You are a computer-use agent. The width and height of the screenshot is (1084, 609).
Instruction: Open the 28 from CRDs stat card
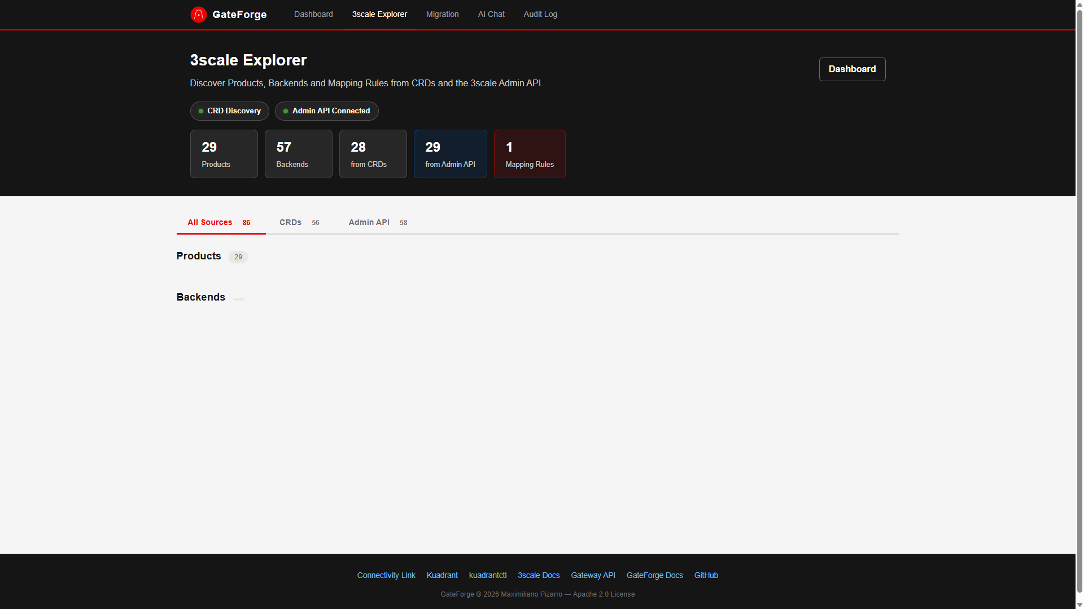pyautogui.click(x=373, y=153)
